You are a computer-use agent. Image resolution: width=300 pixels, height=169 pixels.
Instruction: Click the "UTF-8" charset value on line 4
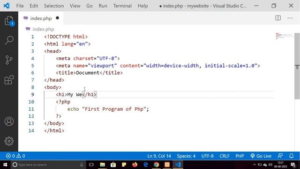106,58
